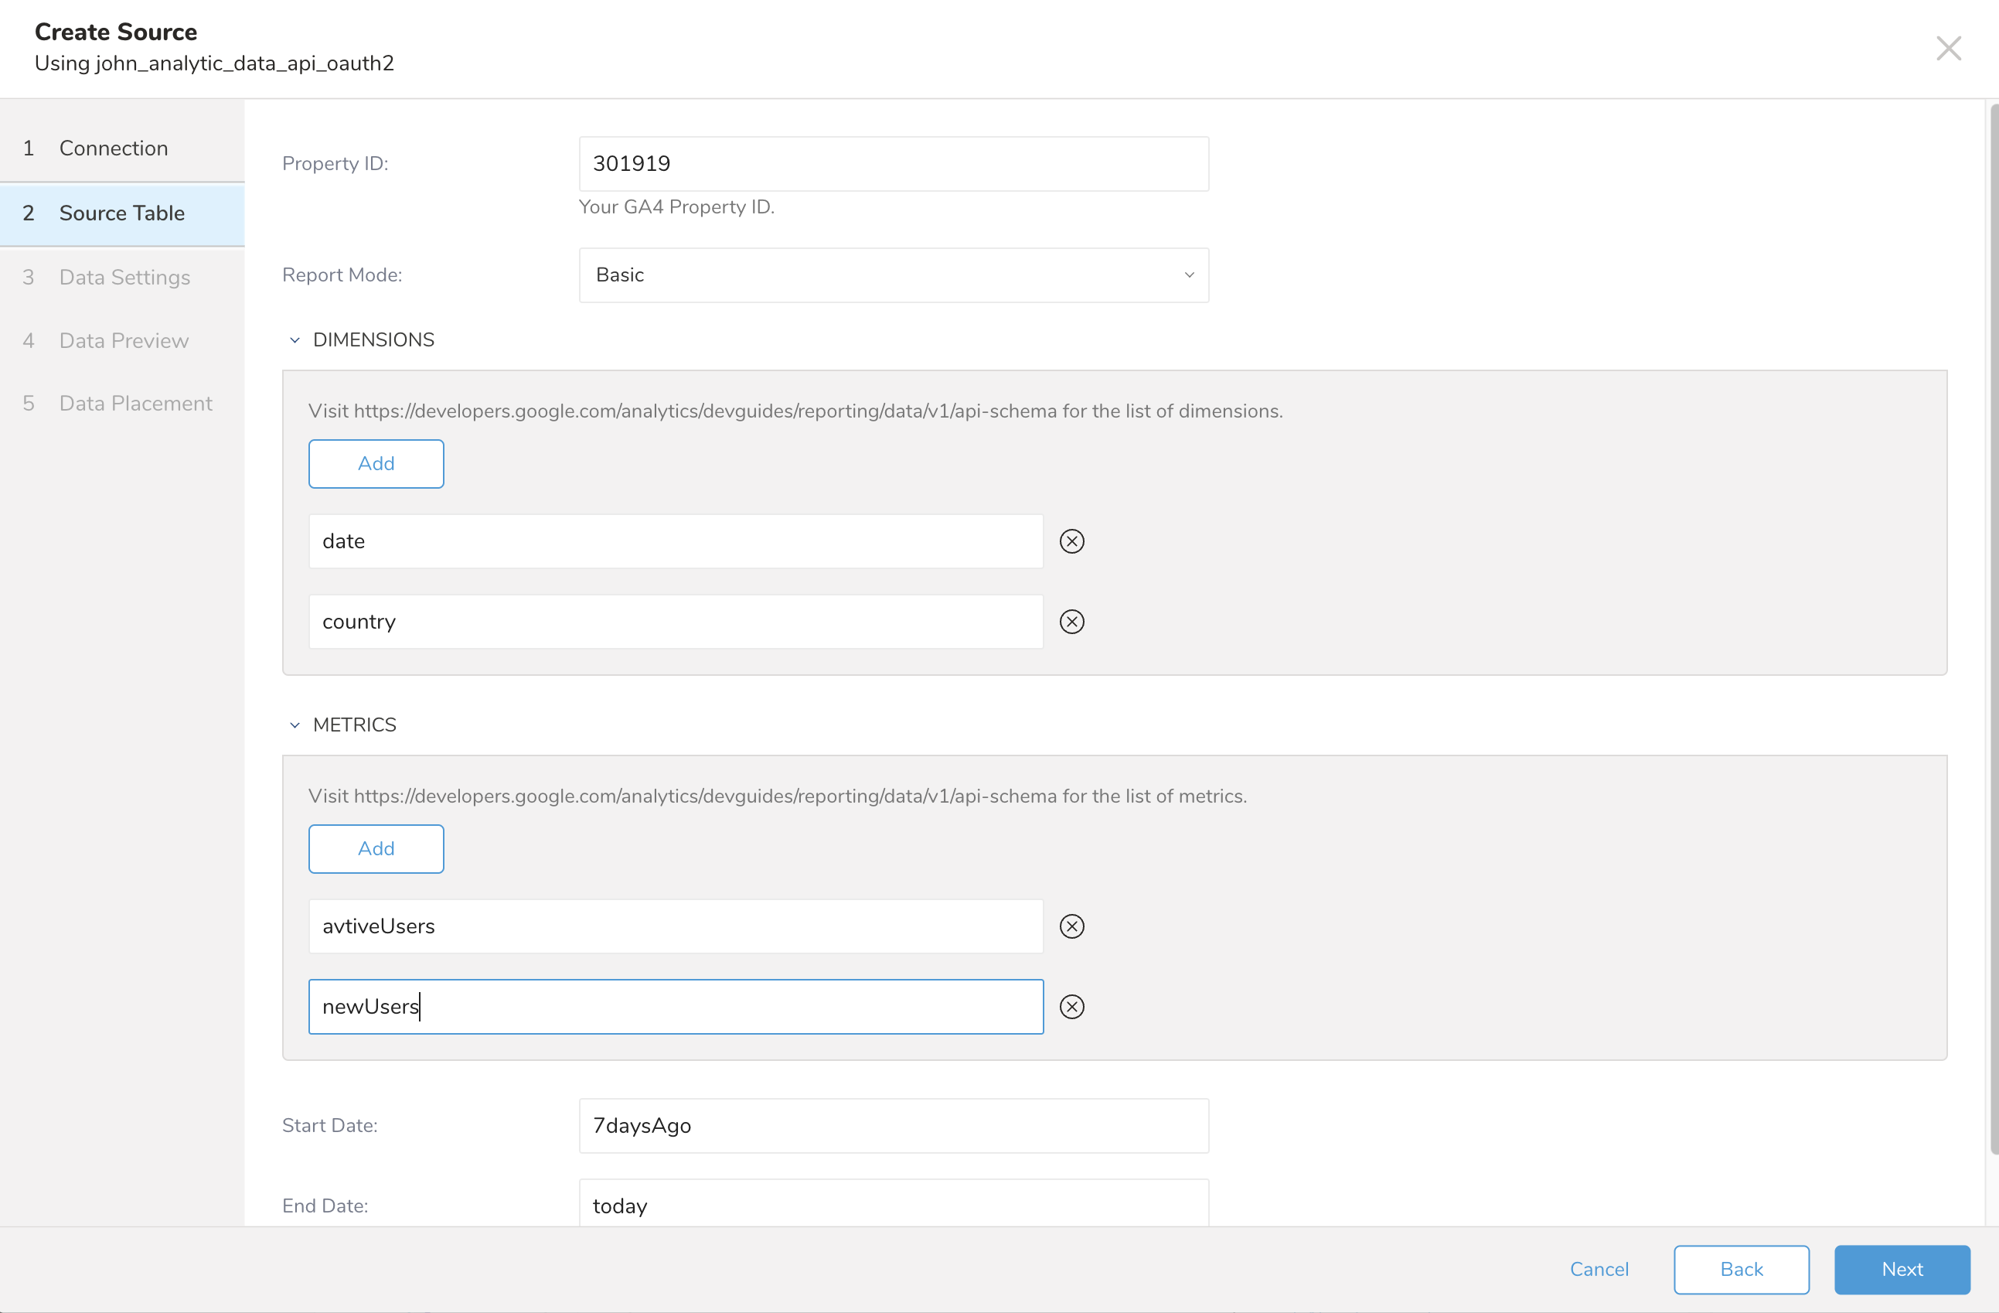
Task: Remove the country dimension entry
Action: point(1071,622)
